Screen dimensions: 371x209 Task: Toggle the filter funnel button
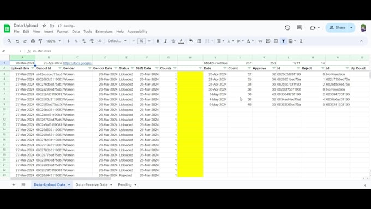[283, 41]
